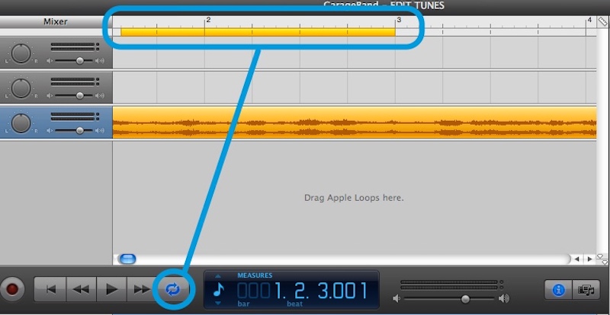Screen dimensions: 610x315
Task: Click the yellow cycle region bar
Action: tap(258, 32)
